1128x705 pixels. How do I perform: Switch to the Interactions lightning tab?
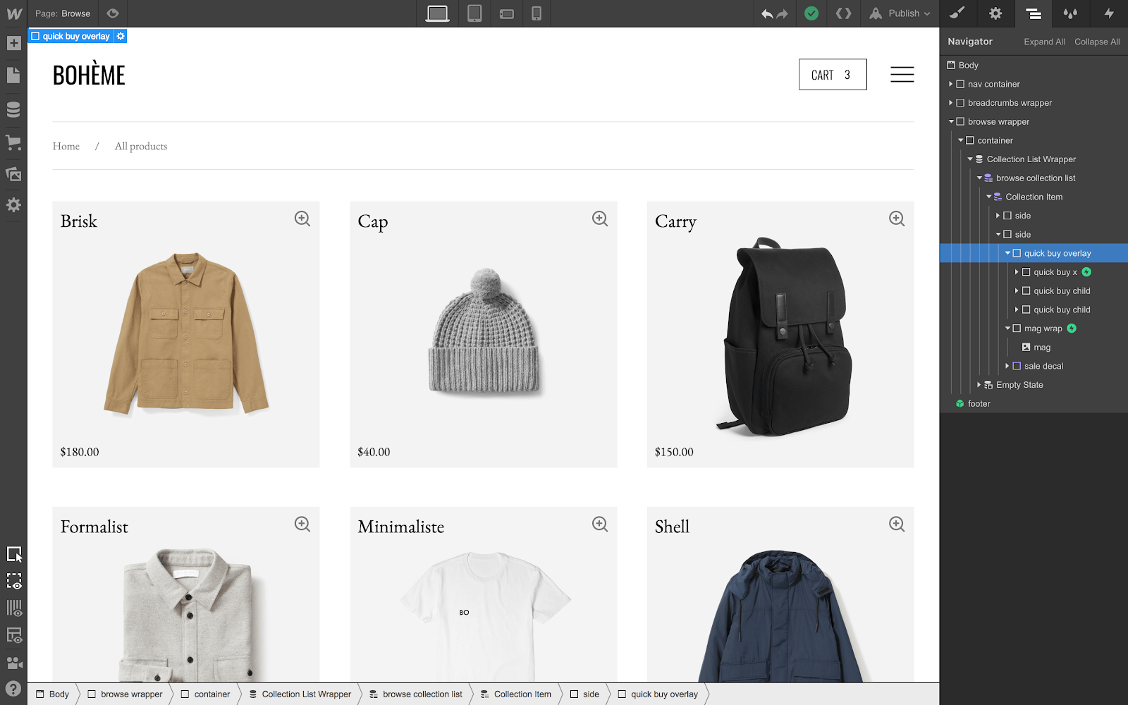point(1109,13)
